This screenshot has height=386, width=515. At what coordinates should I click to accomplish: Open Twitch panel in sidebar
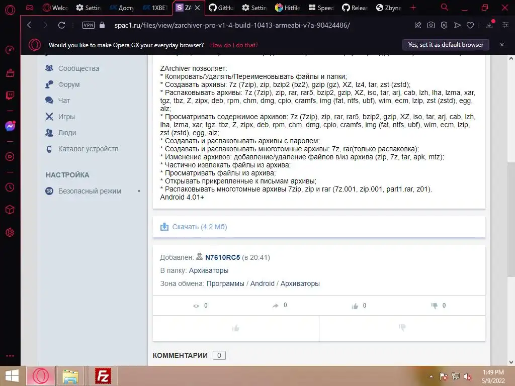pos(10,95)
